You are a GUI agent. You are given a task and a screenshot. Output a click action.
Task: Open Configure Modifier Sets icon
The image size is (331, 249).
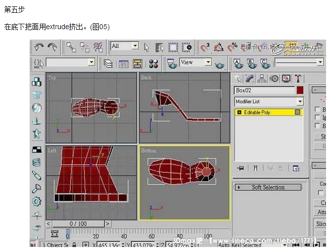point(296,168)
